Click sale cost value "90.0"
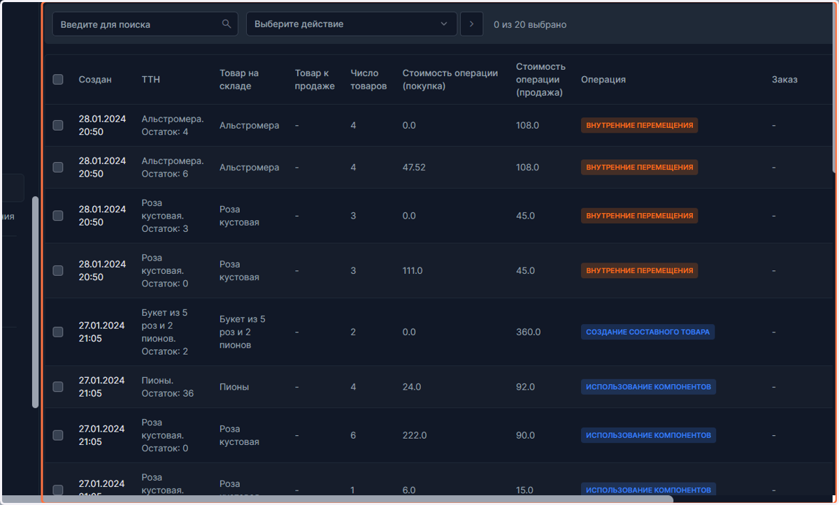 pos(526,435)
